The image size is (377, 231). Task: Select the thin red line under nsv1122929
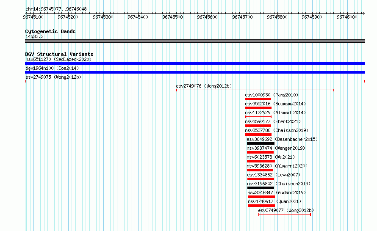[258, 117]
